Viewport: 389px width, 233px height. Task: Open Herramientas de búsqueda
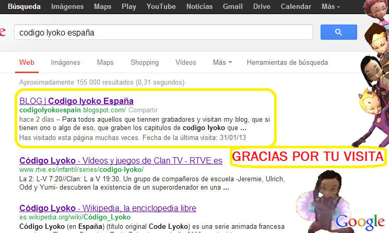pos(287,63)
